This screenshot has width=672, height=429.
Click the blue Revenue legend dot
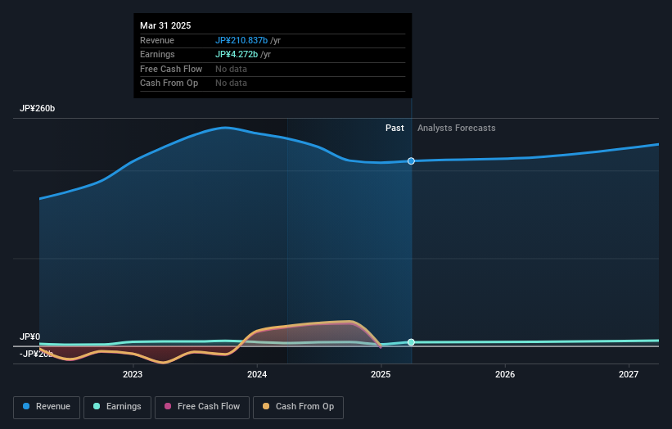coord(26,406)
